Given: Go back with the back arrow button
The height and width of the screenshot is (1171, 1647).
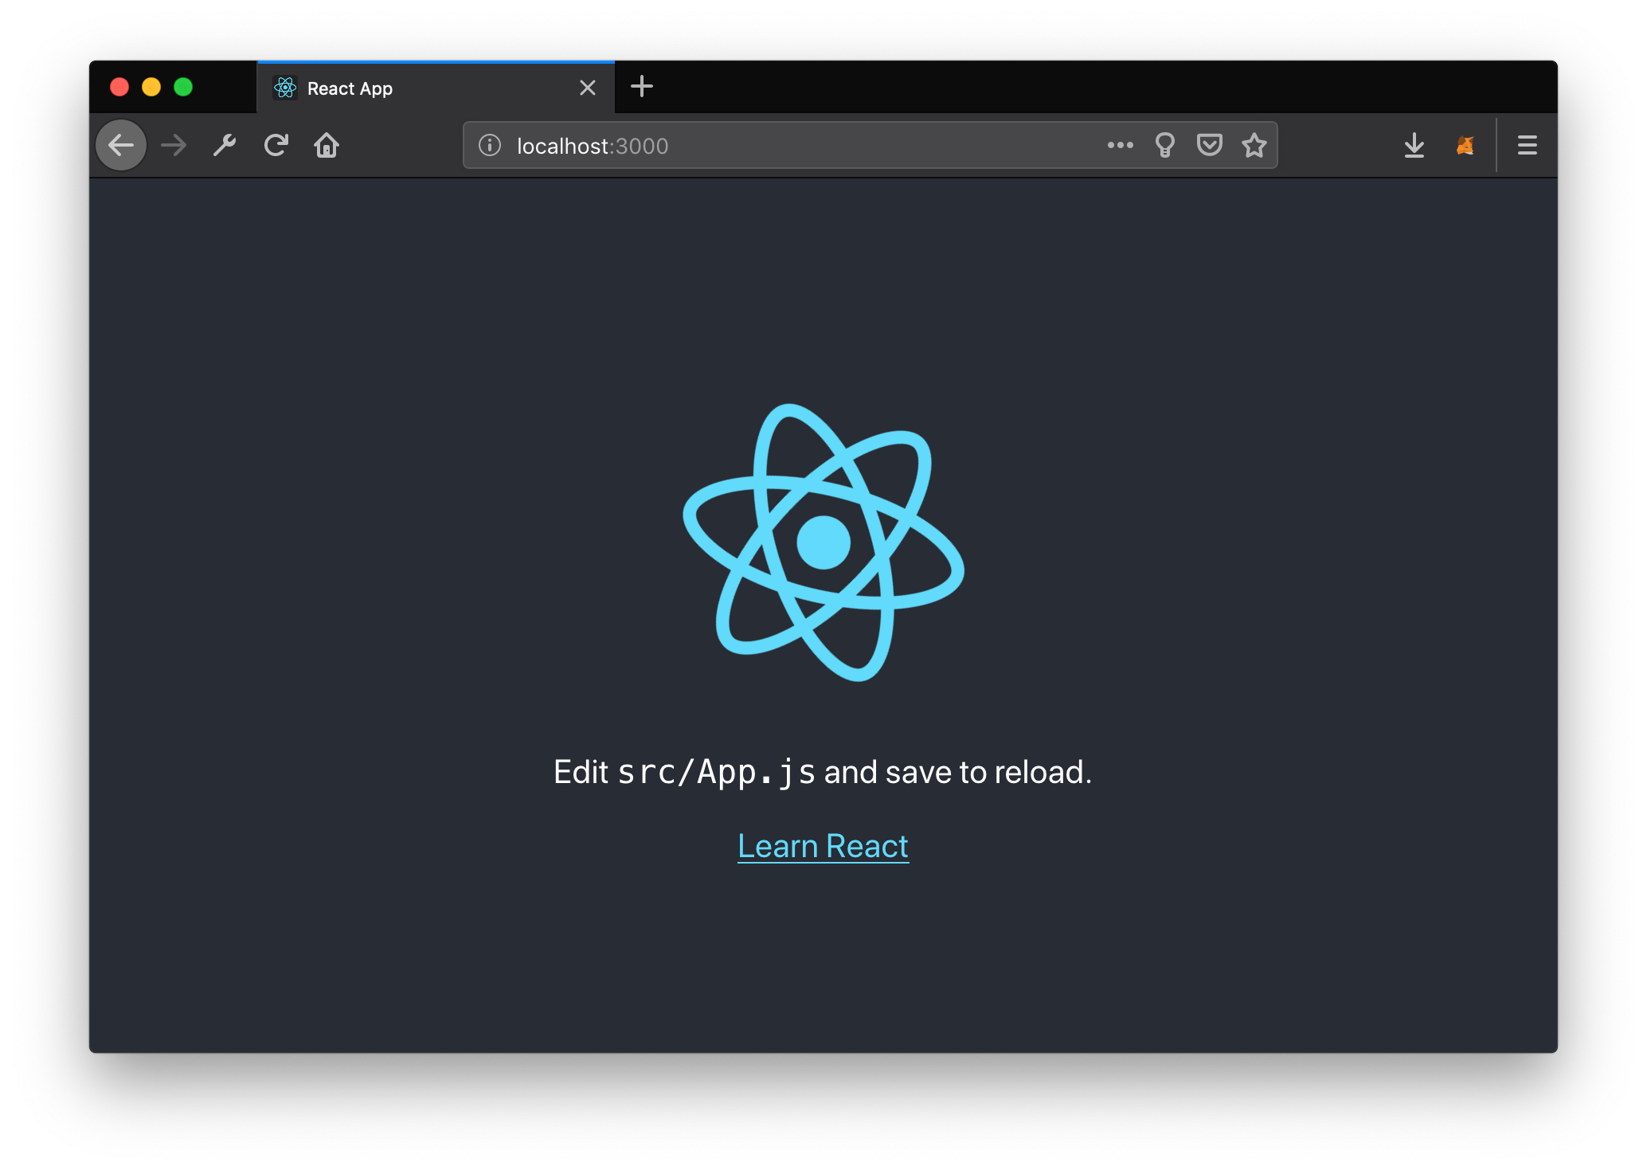Looking at the screenshot, I should (x=121, y=146).
